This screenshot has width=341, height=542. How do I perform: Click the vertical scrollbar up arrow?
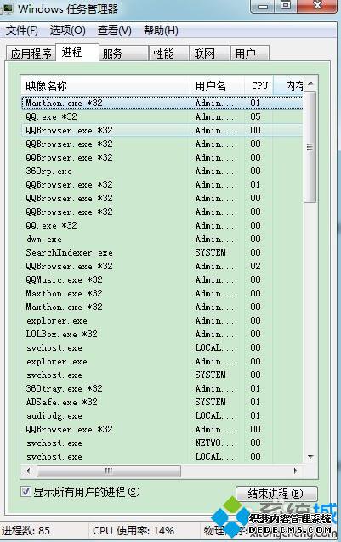pos(310,83)
